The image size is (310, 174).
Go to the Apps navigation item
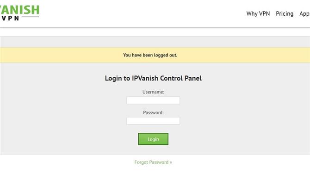click(x=304, y=14)
